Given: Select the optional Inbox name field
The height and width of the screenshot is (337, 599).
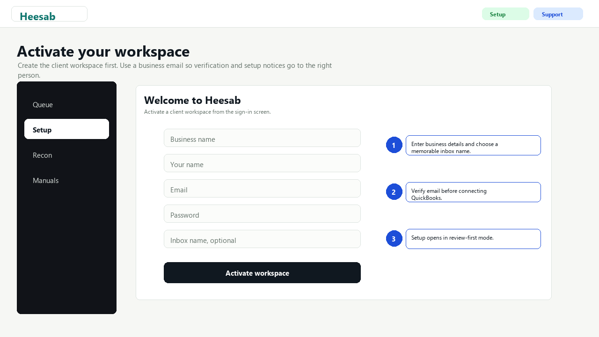Looking at the screenshot, I should point(262,239).
